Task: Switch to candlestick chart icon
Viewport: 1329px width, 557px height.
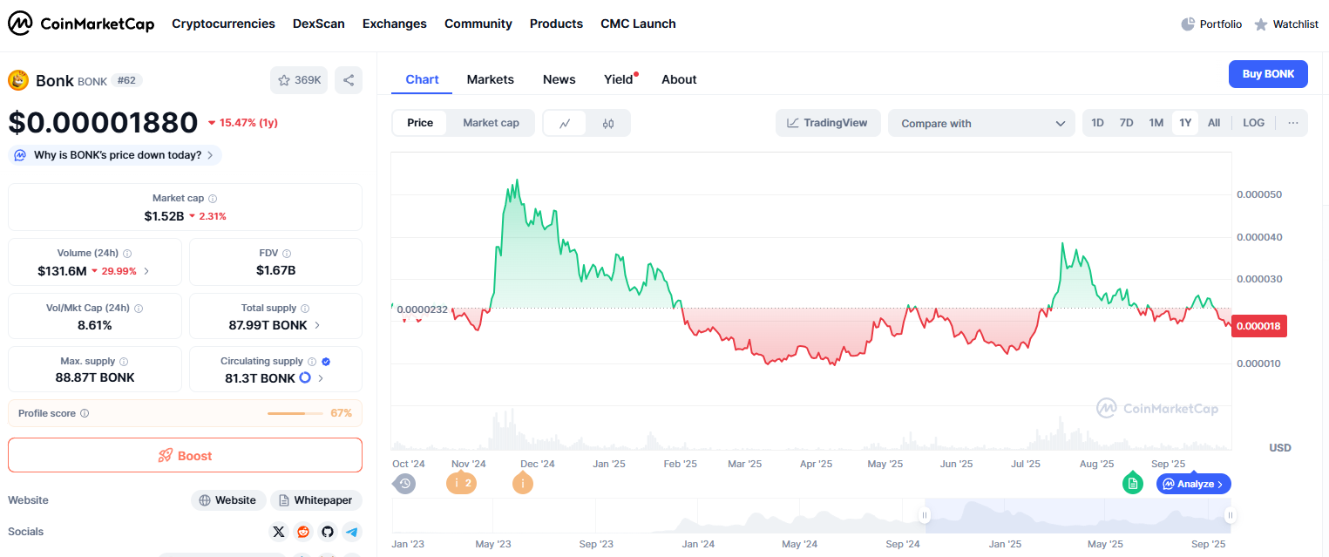Action: pos(608,124)
